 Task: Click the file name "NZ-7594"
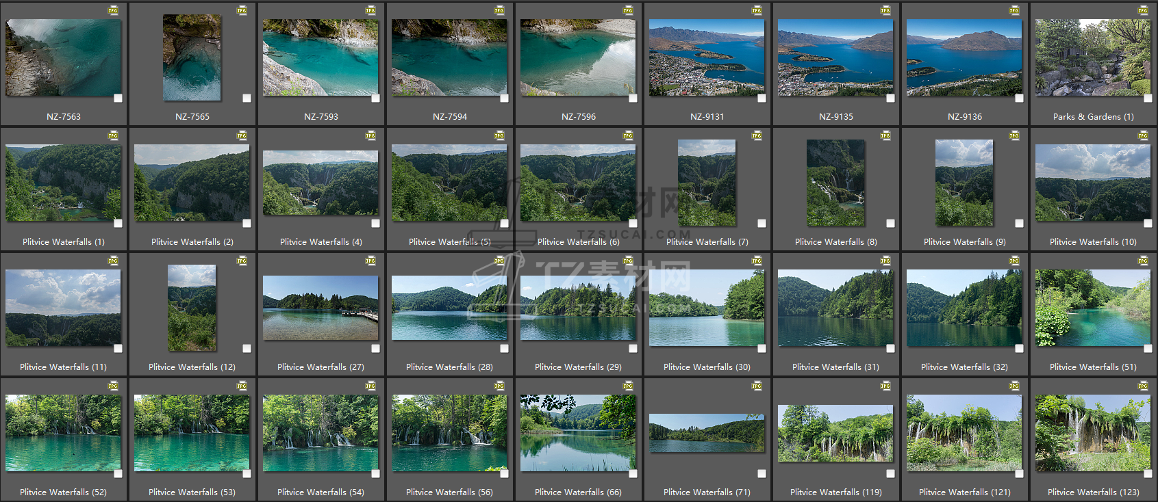pyautogui.click(x=450, y=117)
